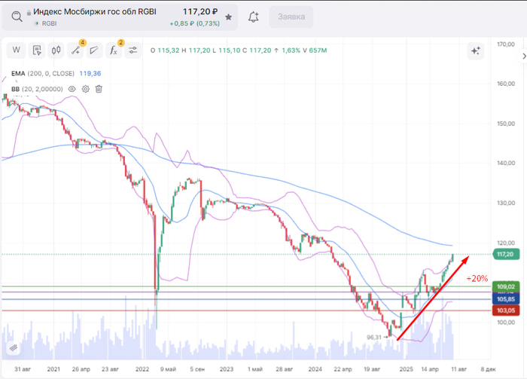Click price axis label 140,00
This screenshot has width=527, height=379.
[506, 163]
